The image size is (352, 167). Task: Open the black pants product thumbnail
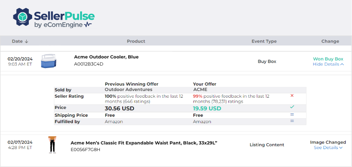click(52, 144)
